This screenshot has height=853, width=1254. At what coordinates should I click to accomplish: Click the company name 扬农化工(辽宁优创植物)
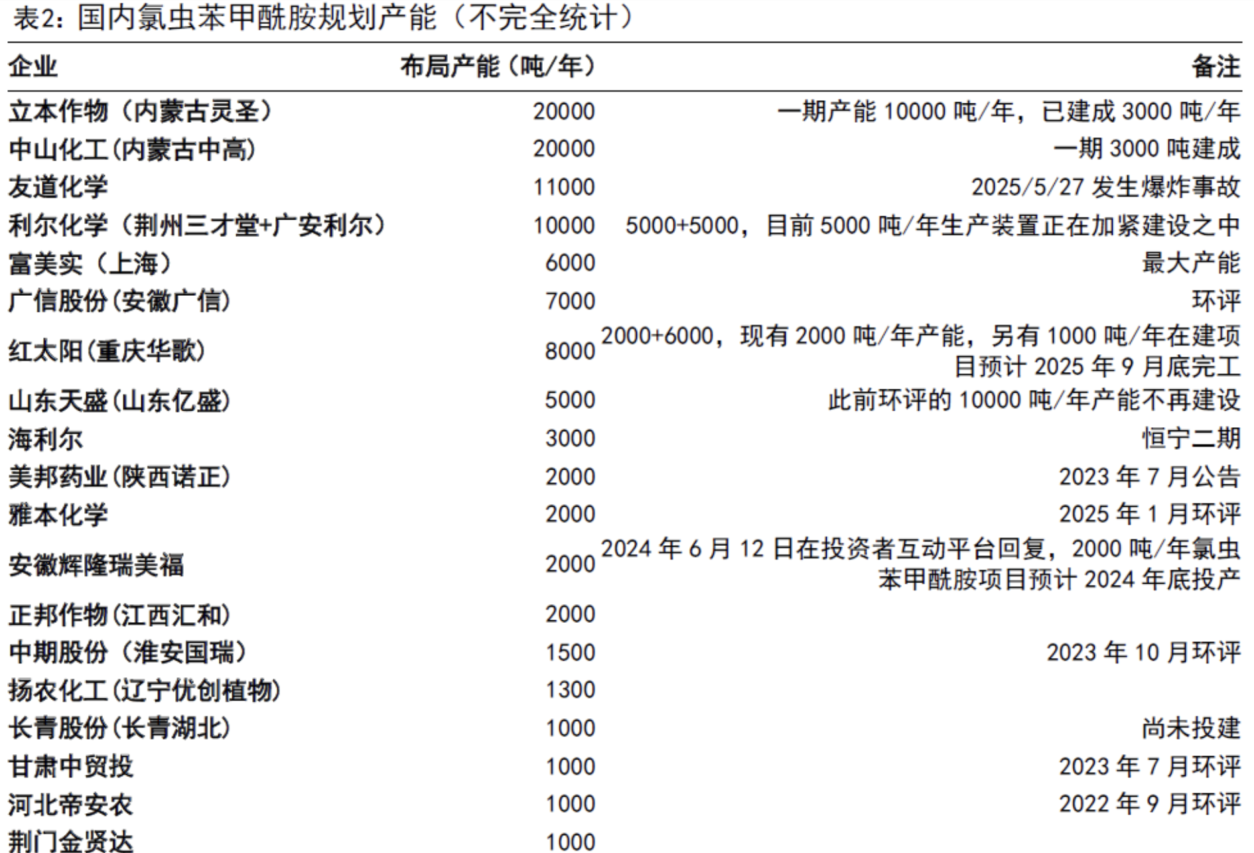145,690
